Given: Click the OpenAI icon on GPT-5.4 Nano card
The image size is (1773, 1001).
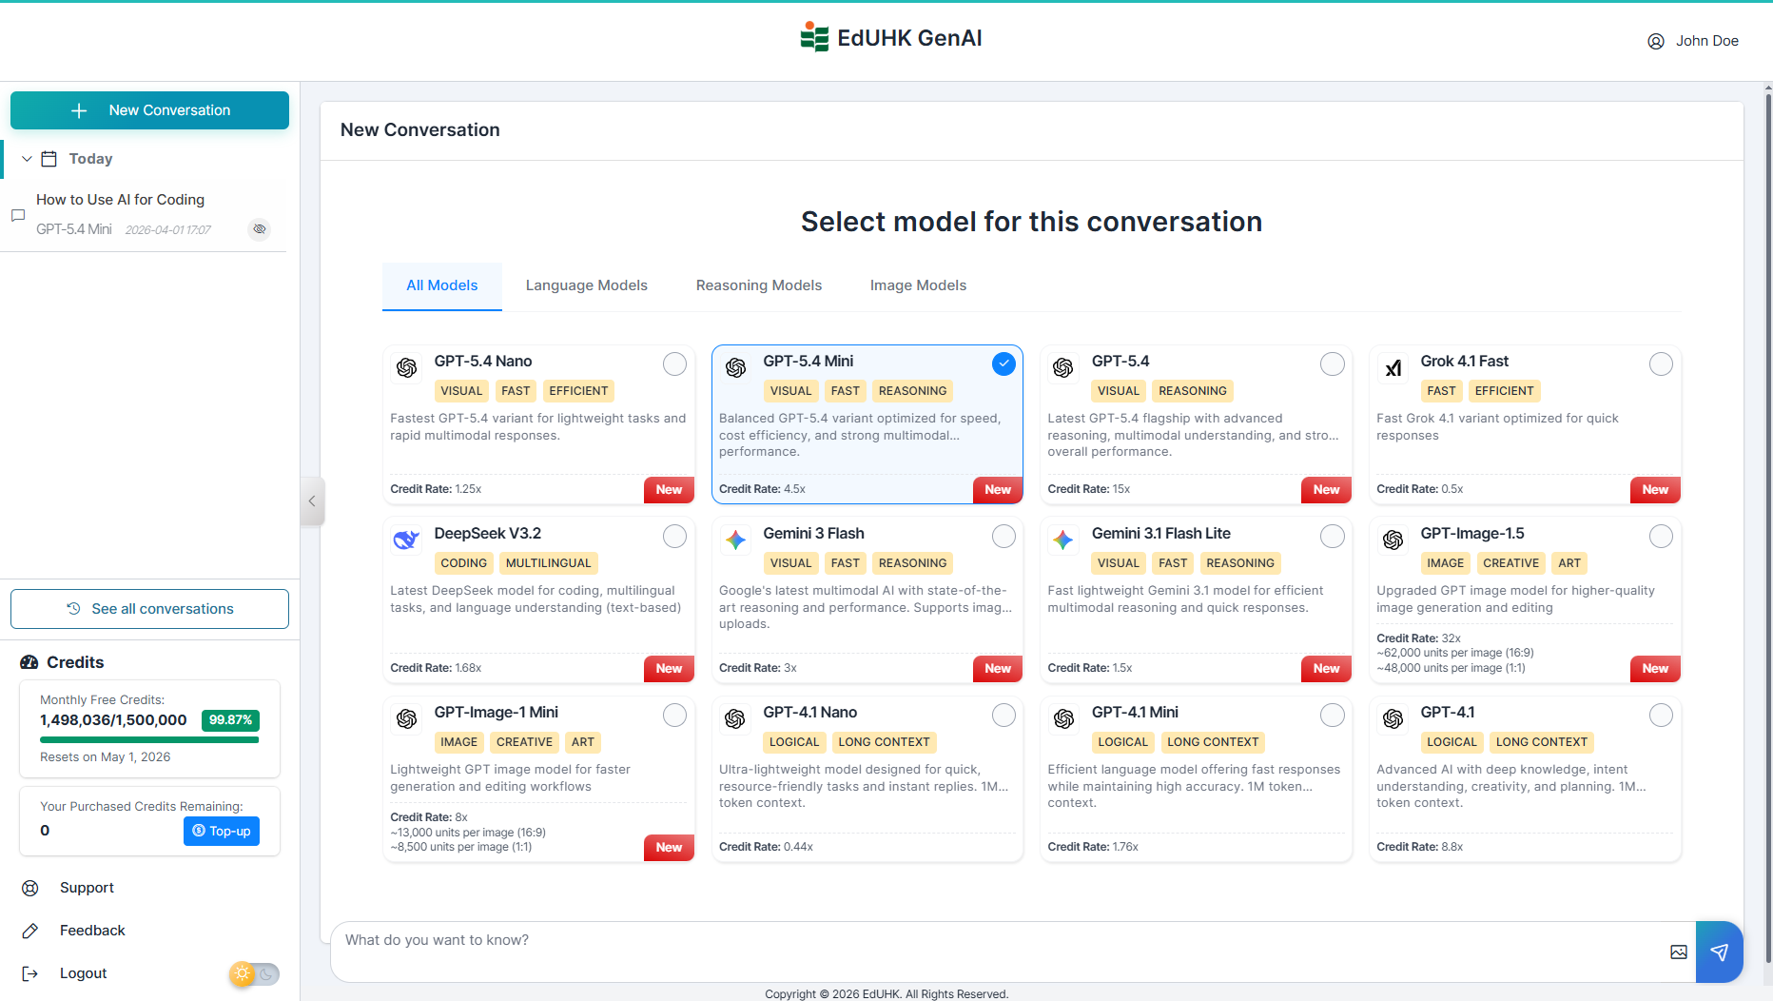Looking at the screenshot, I should 406,367.
